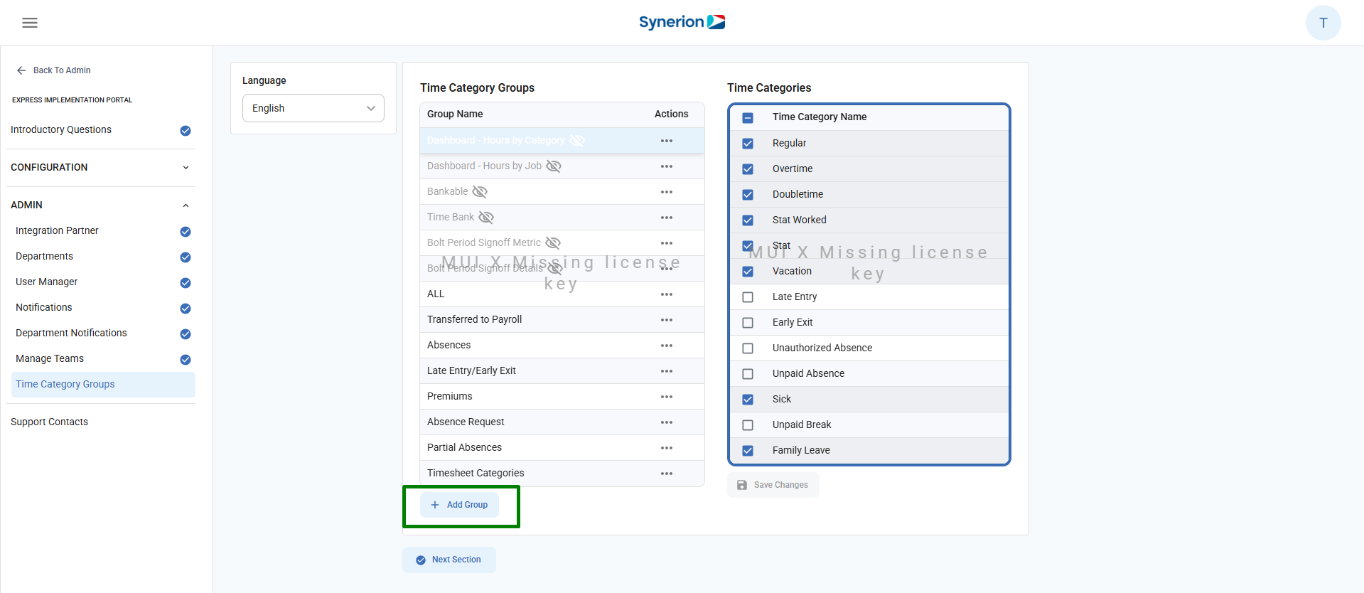Open actions menu for Bolt Period Signoff Metric

click(x=666, y=243)
